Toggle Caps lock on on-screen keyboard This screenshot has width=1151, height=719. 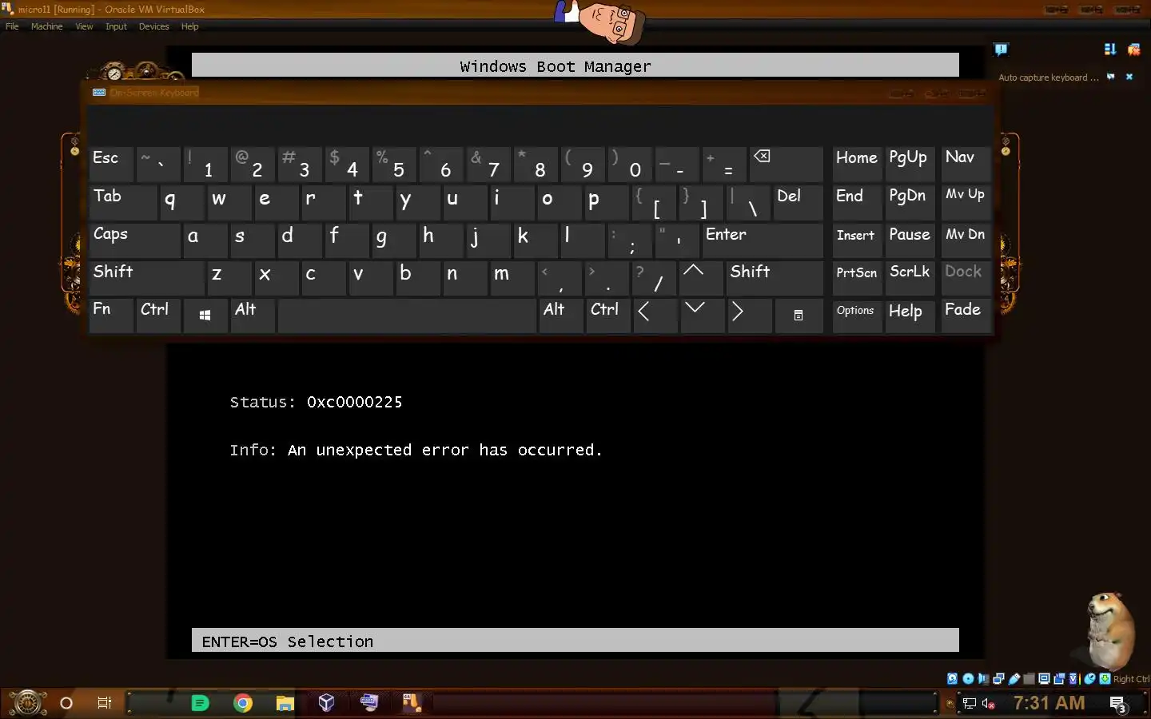133,240
